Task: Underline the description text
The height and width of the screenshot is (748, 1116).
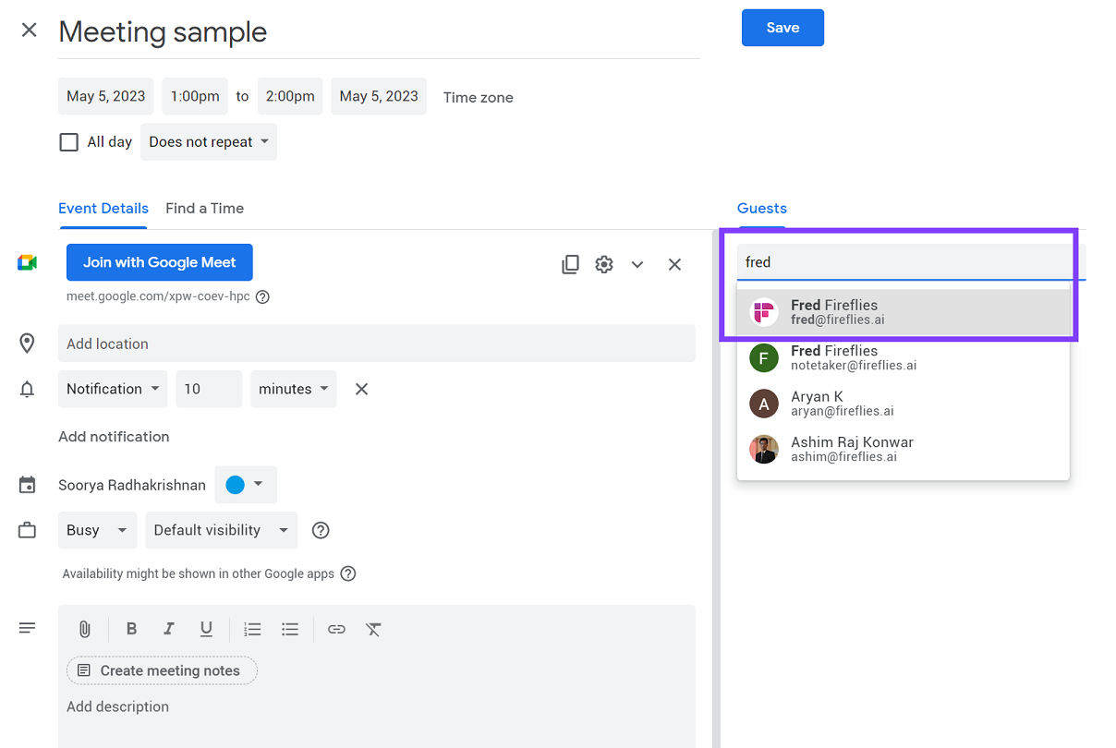Action: click(206, 629)
